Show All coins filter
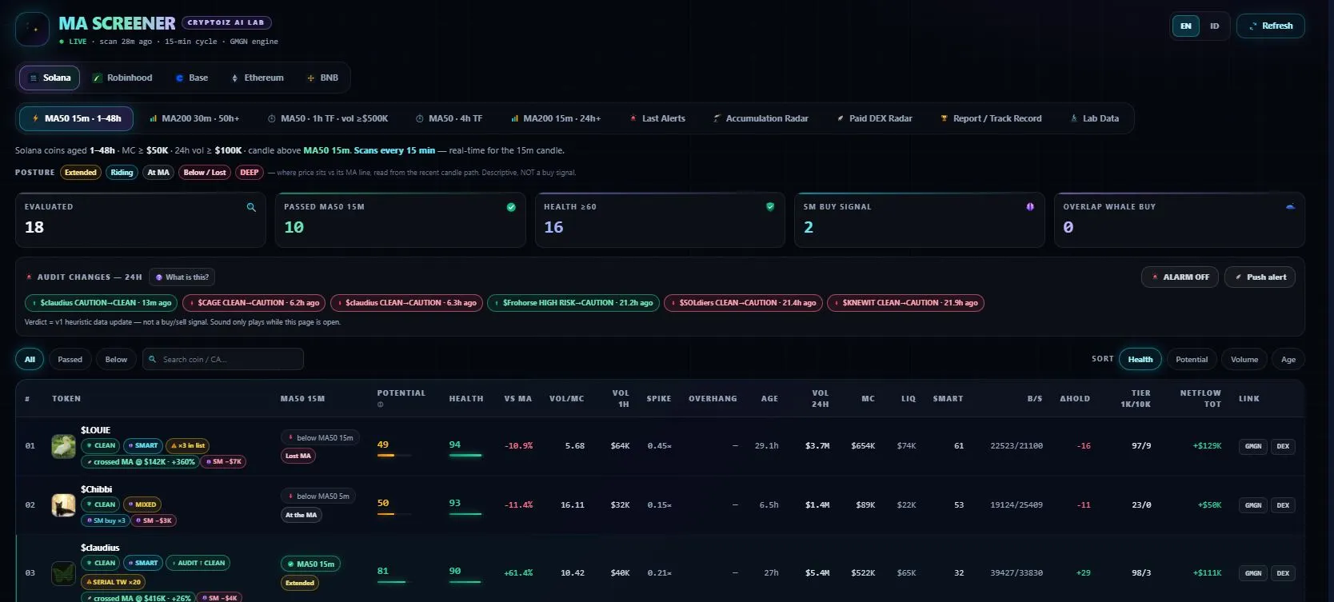 30,360
